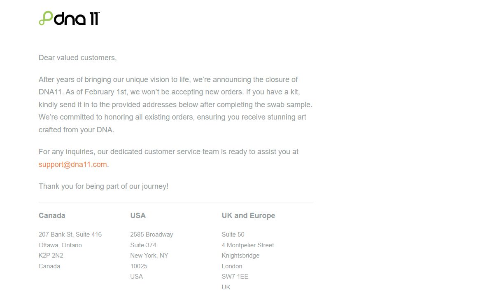The image size is (494, 305).
Task: Click the 207 Bank St, Suite 416 line
Action: pos(70,235)
